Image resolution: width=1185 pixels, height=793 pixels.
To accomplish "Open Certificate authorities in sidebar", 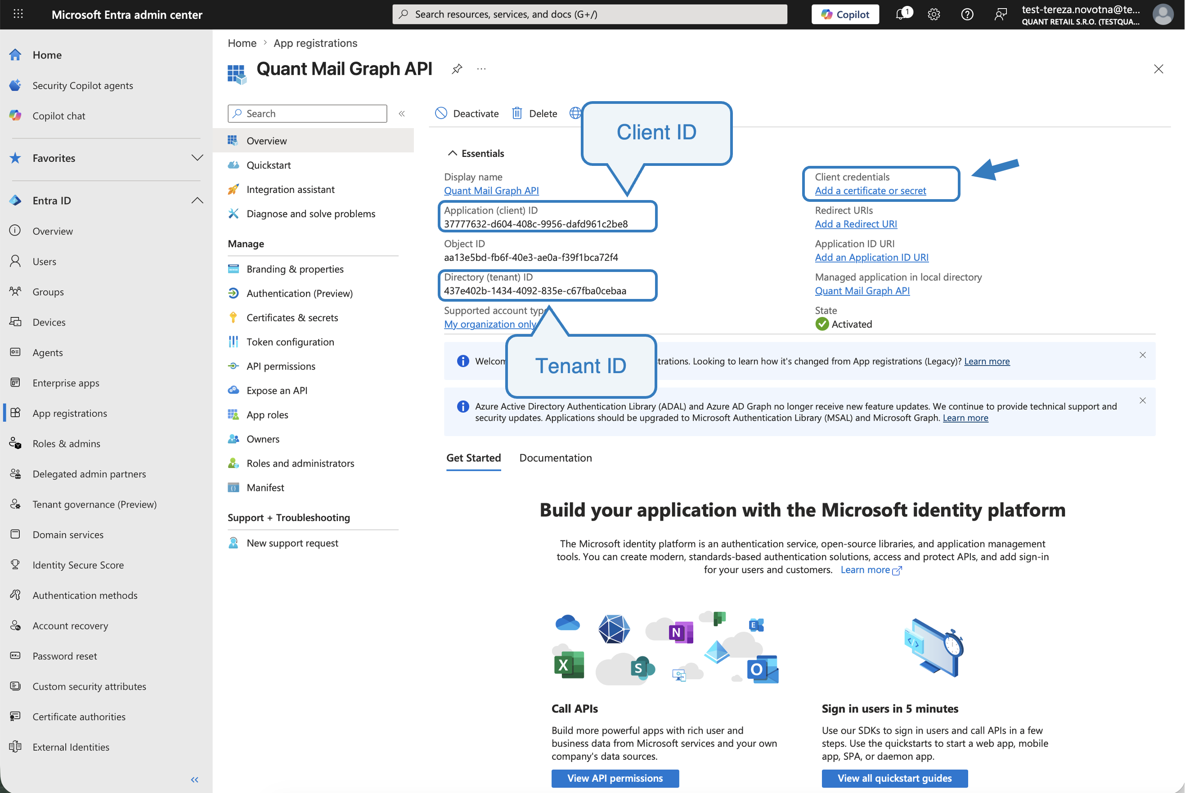I will pos(79,717).
